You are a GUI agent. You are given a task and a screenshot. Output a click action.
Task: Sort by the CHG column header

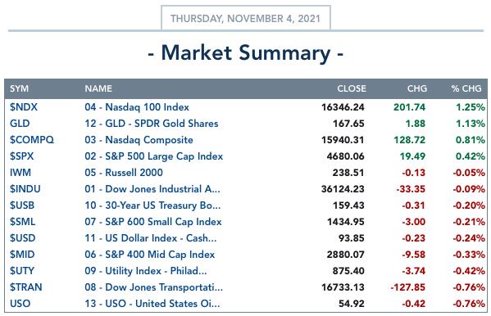[417, 88]
